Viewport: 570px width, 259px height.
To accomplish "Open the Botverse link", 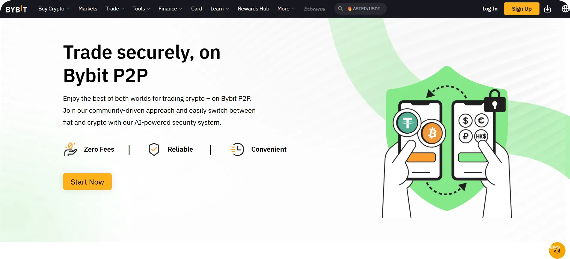I will pos(314,9).
